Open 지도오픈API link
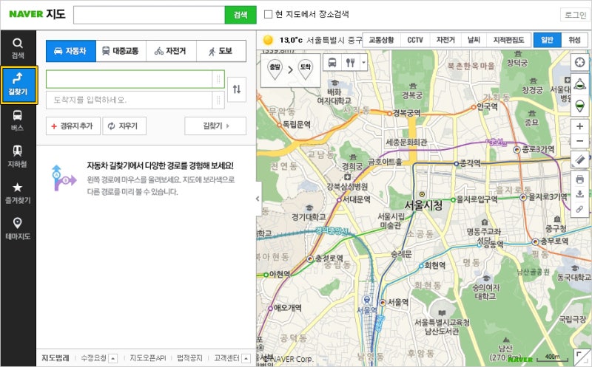This screenshot has height=367, width=592. pos(147,358)
